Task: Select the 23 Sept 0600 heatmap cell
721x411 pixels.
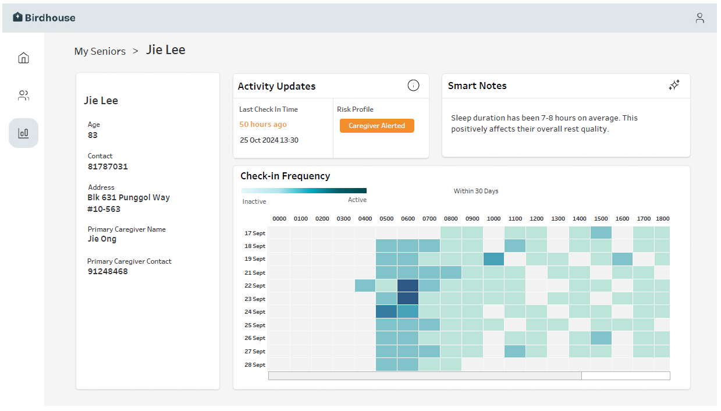Action: 408,299
